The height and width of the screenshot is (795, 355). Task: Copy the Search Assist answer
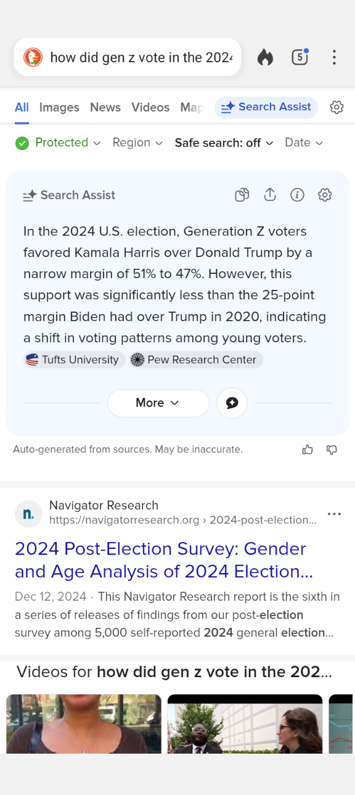coord(242,195)
